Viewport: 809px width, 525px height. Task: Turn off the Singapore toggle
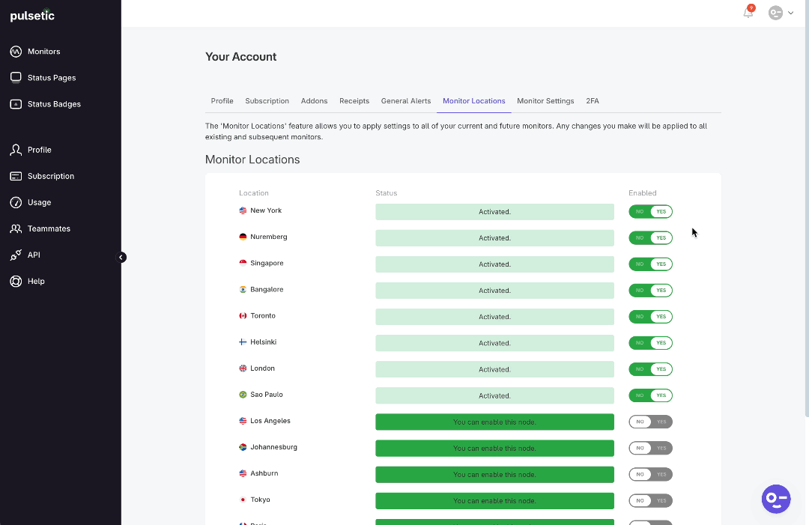[650, 264]
